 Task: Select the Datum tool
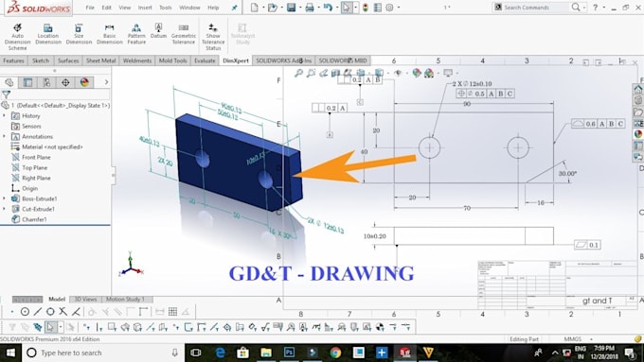(158, 31)
